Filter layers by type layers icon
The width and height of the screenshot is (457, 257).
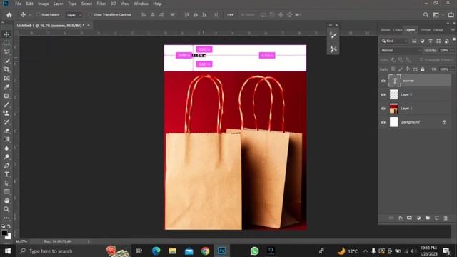click(431, 41)
